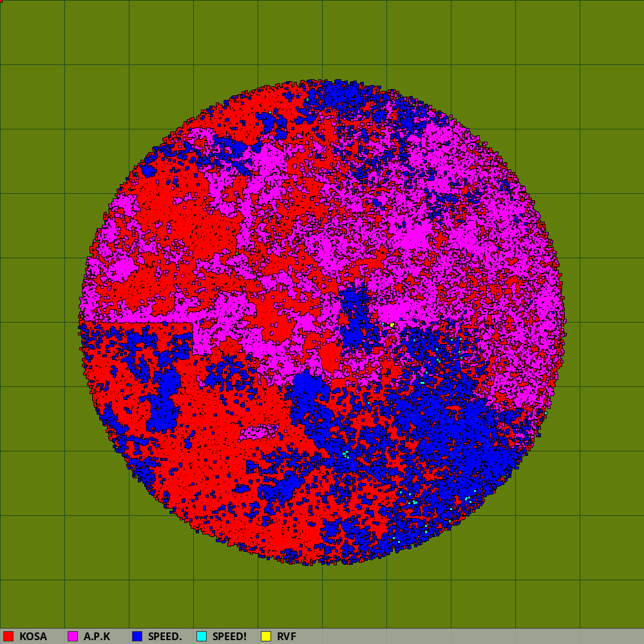Click the red KOSA color swatch
The image size is (644, 644).
click(x=8, y=636)
